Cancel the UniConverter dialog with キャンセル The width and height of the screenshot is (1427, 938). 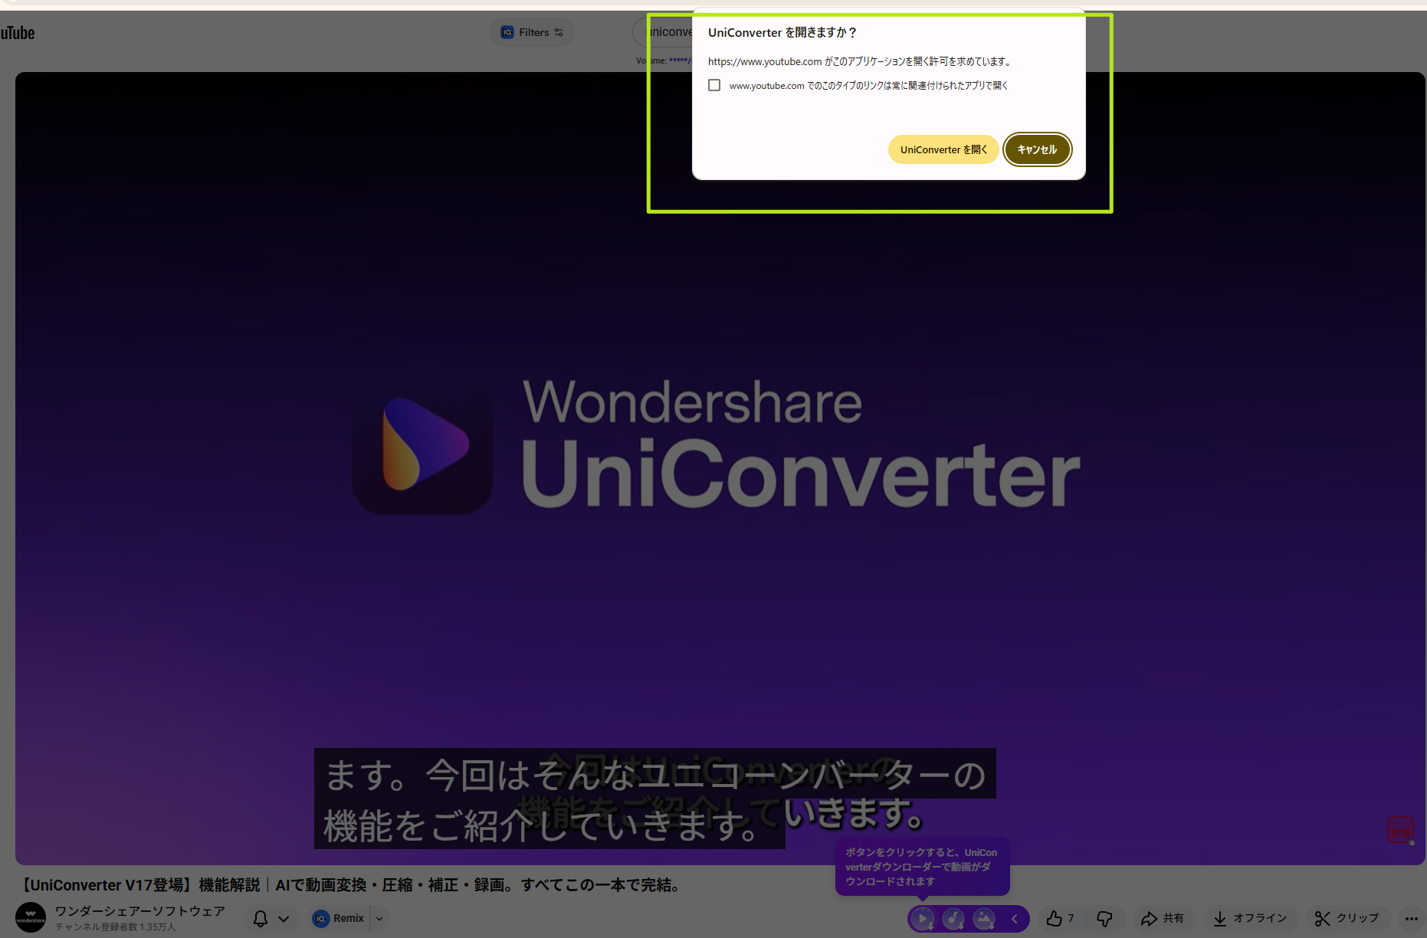pos(1037,149)
